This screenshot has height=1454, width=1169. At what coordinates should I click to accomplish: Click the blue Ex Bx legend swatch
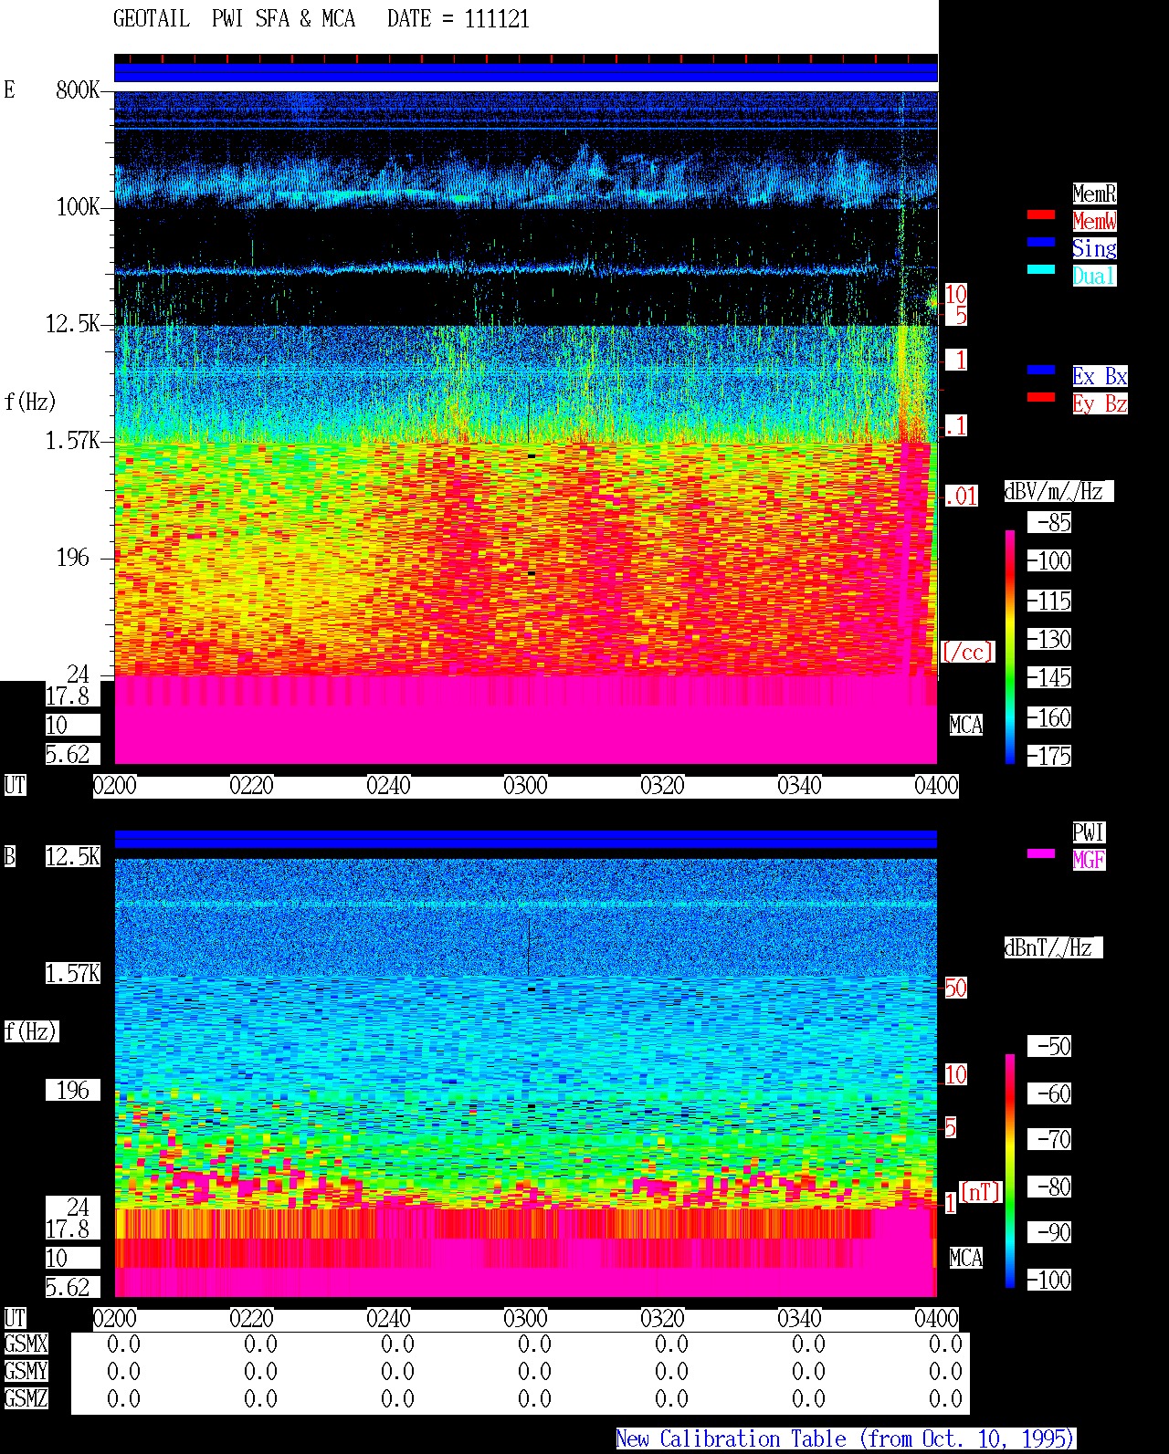[x=1041, y=371]
